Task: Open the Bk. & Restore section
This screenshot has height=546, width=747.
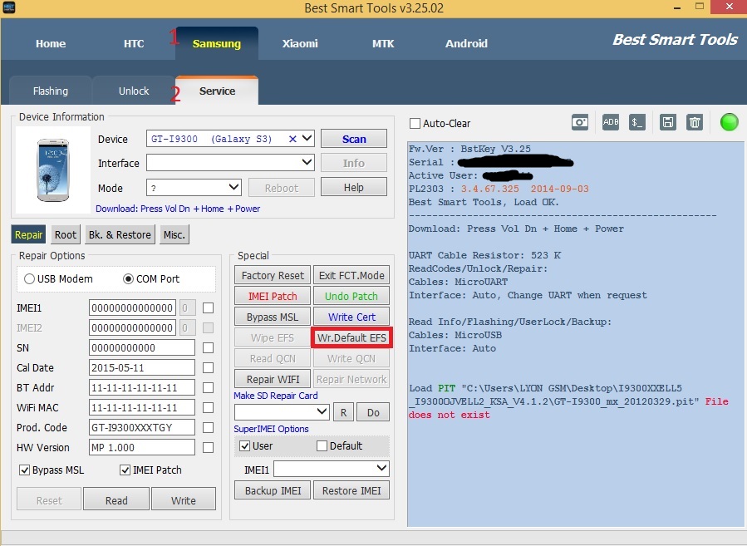Action: [120, 234]
